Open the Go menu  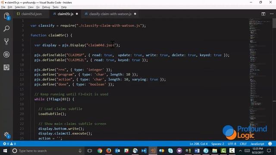[x=38, y=7]
